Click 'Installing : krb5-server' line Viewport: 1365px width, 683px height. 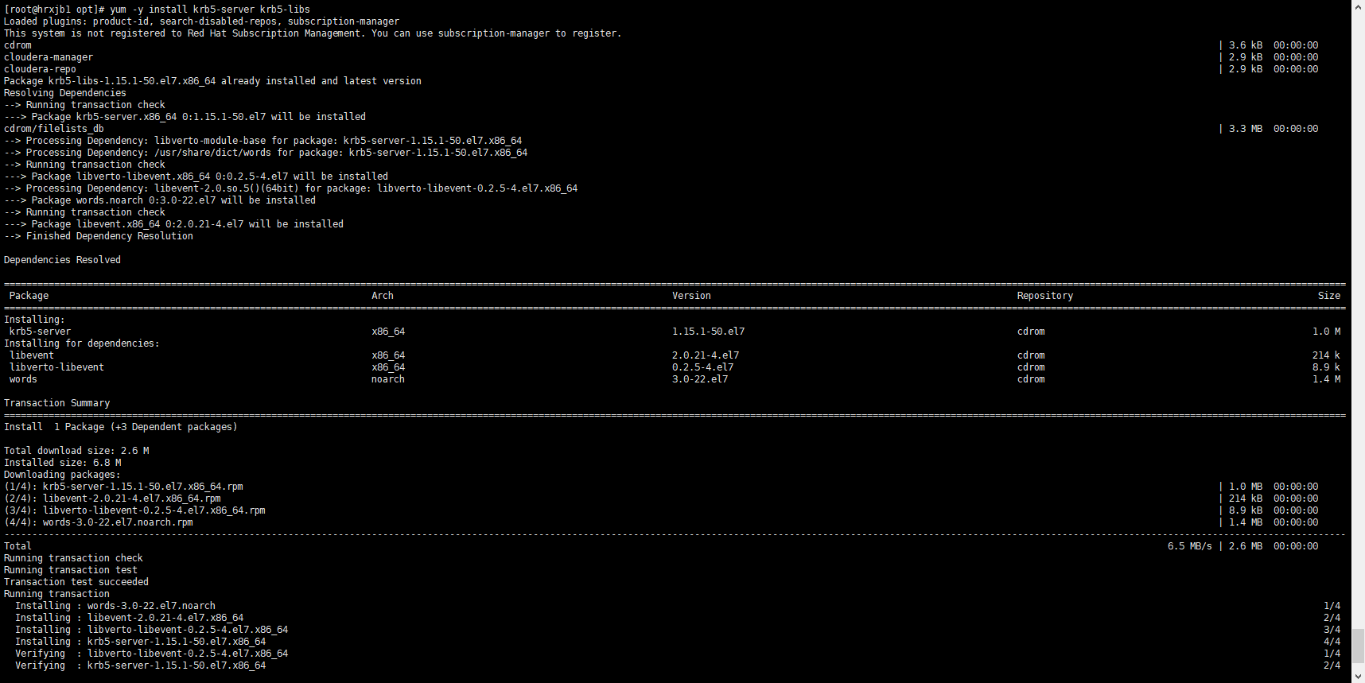point(141,642)
